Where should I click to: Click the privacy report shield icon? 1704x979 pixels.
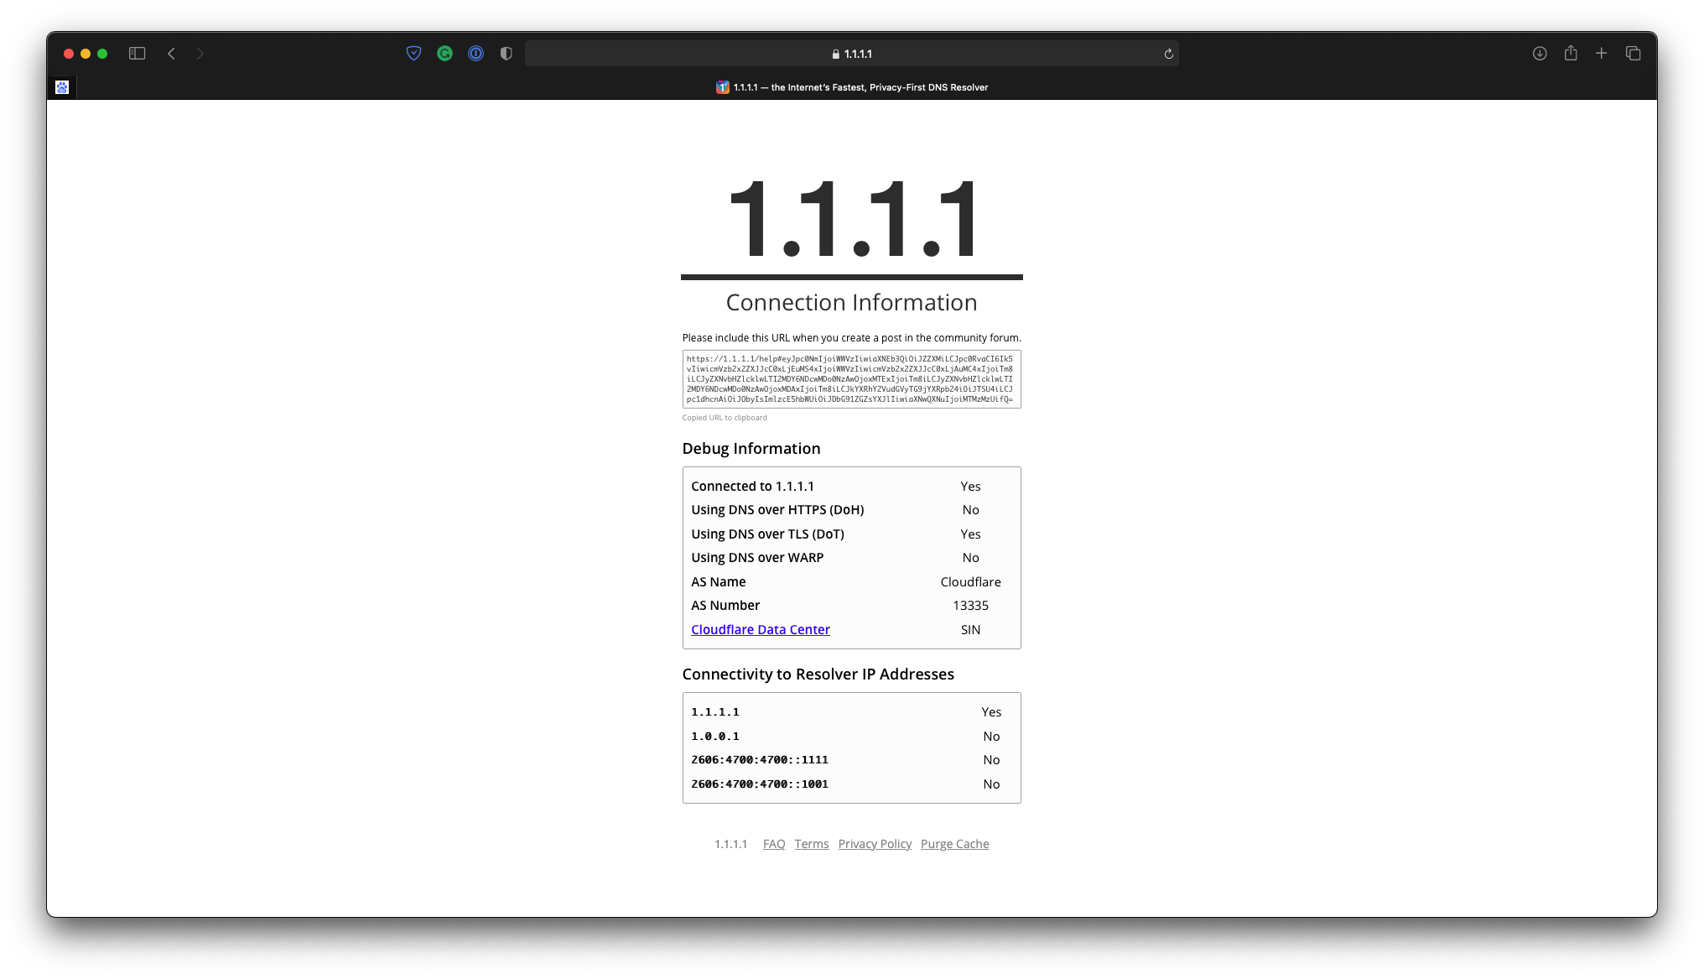pos(506,54)
